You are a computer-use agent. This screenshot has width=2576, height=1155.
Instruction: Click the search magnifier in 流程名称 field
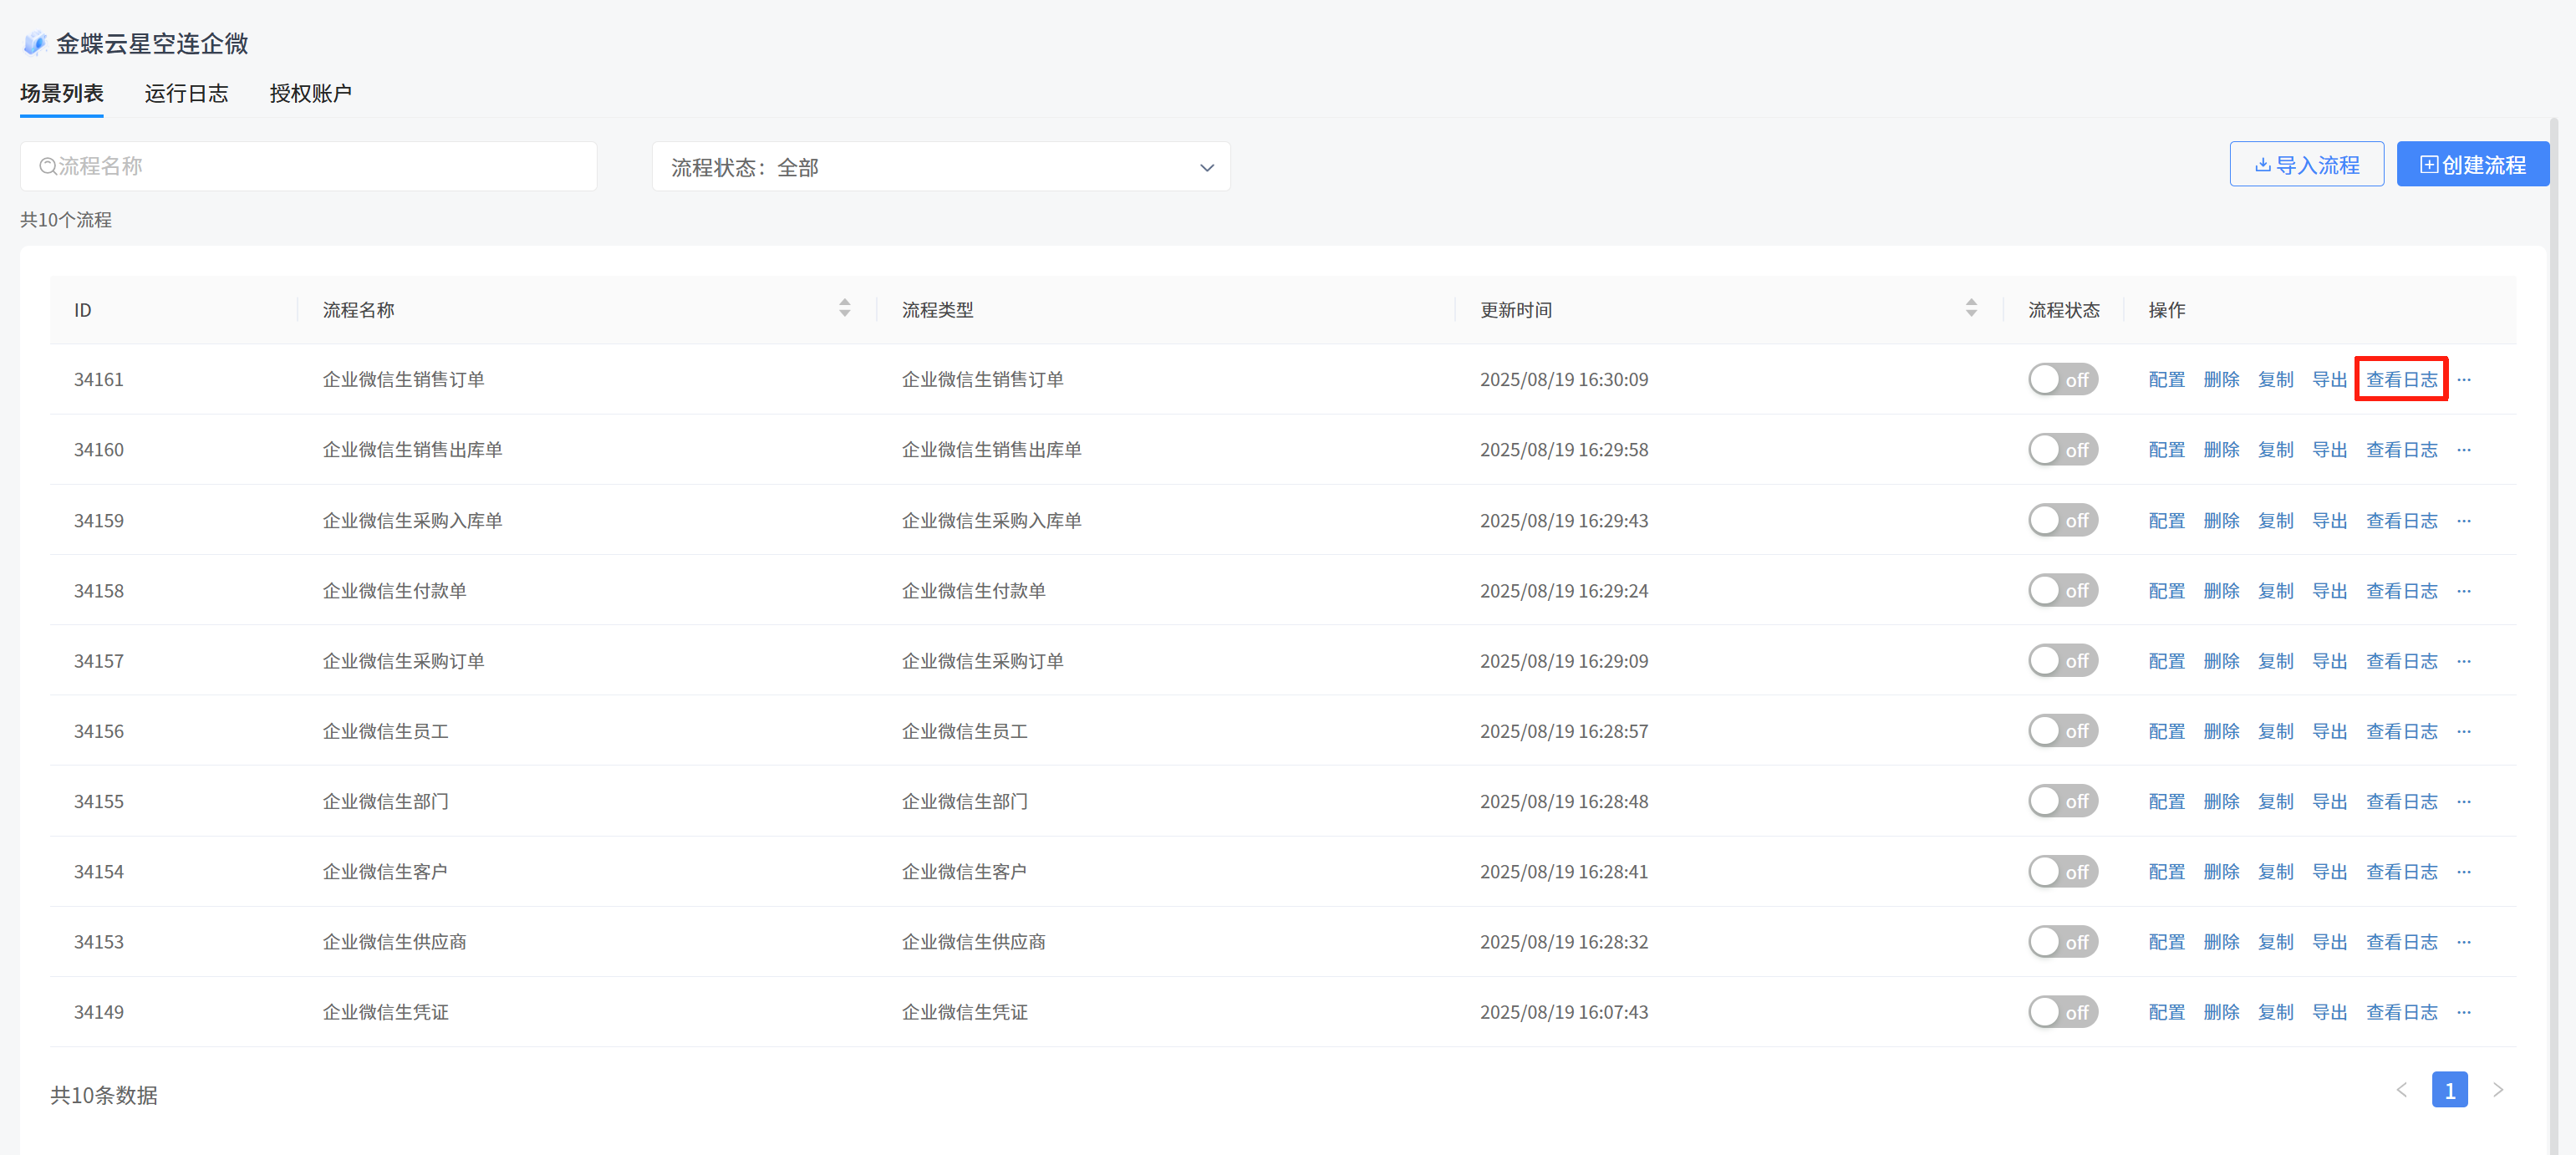pos(47,166)
